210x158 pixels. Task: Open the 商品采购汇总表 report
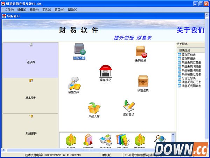click(x=189, y=62)
